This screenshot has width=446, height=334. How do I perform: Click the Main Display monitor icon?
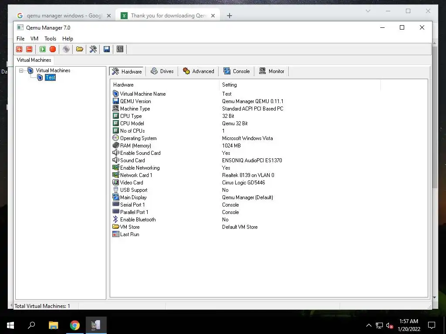tap(115, 197)
